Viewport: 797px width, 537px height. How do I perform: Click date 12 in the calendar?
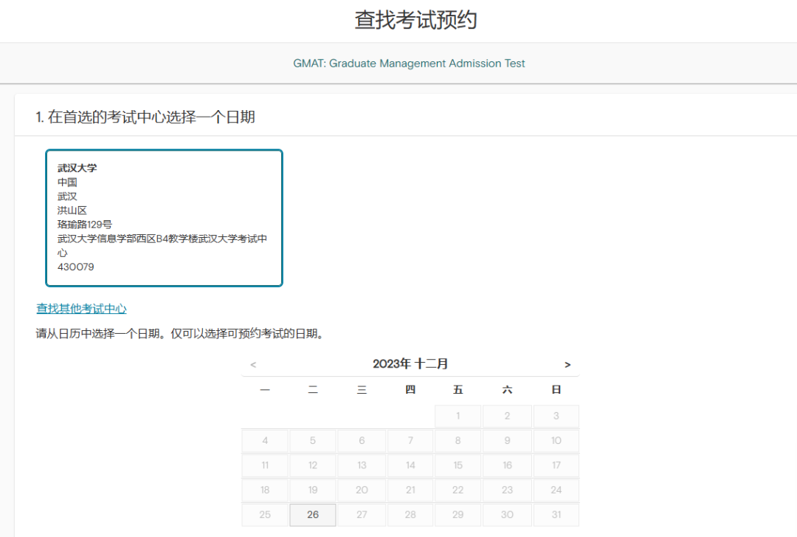313,465
